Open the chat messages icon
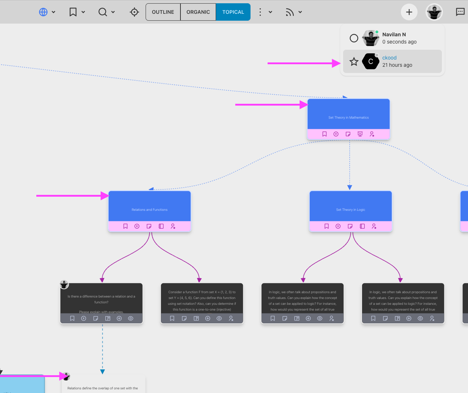This screenshot has height=393, width=468. click(x=460, y=12)
